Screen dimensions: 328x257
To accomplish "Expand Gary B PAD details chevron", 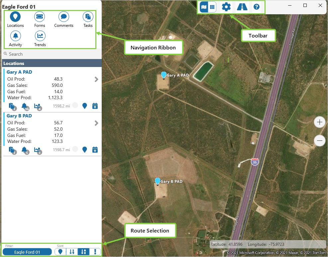I will (96, 123).
